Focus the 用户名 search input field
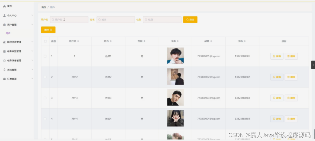 coord(69,20)
